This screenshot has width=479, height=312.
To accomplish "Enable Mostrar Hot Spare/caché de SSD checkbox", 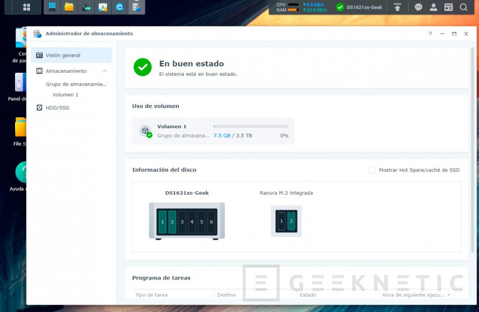I will pos(373,170).
